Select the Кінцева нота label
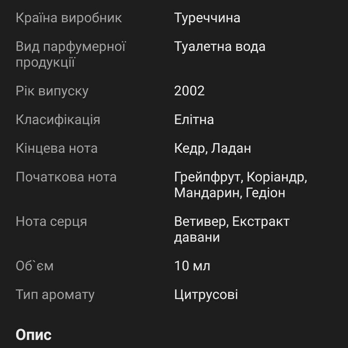This screenshot has width=348, height=348. point(57,148)
